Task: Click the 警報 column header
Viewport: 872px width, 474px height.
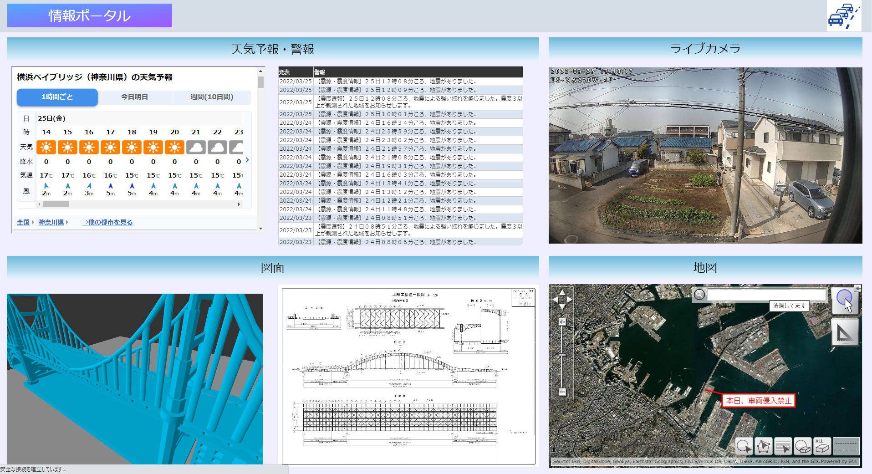Action: pyautogui.click(x=418, y=72)
